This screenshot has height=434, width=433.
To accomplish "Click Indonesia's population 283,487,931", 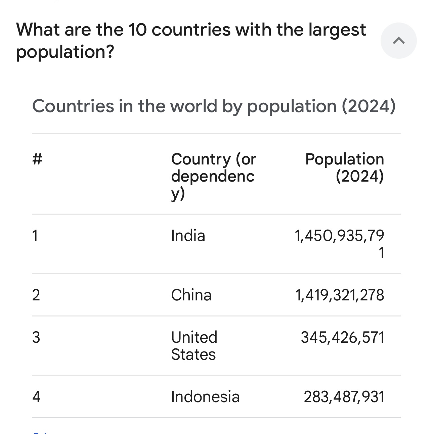I will coord(344,397).
